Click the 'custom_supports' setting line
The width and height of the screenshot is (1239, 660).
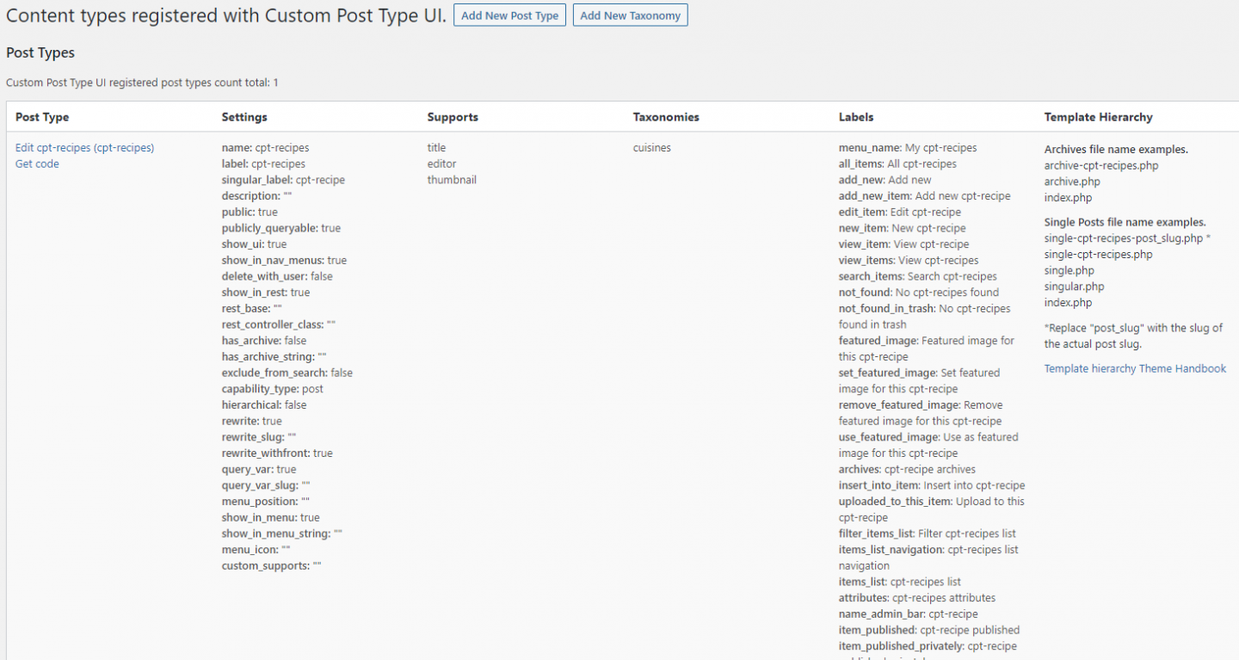272,566
